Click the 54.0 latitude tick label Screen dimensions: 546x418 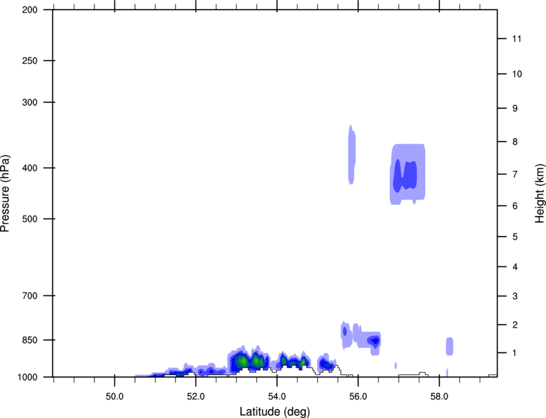tap(277, 397)
